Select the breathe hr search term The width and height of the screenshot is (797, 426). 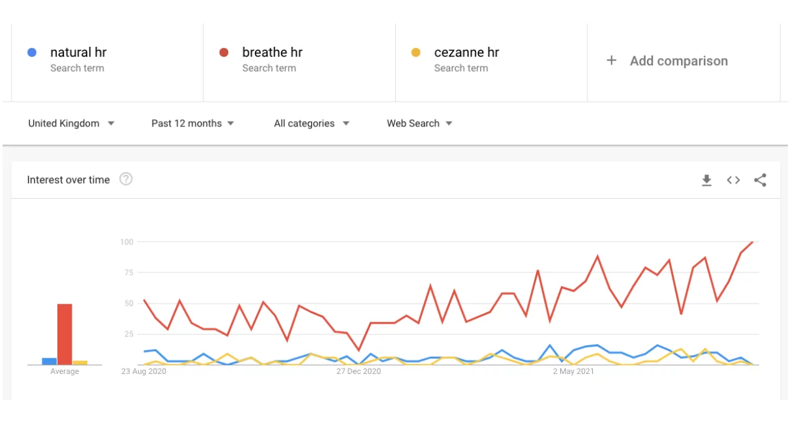pyautogui.click(x=272, y=53)
